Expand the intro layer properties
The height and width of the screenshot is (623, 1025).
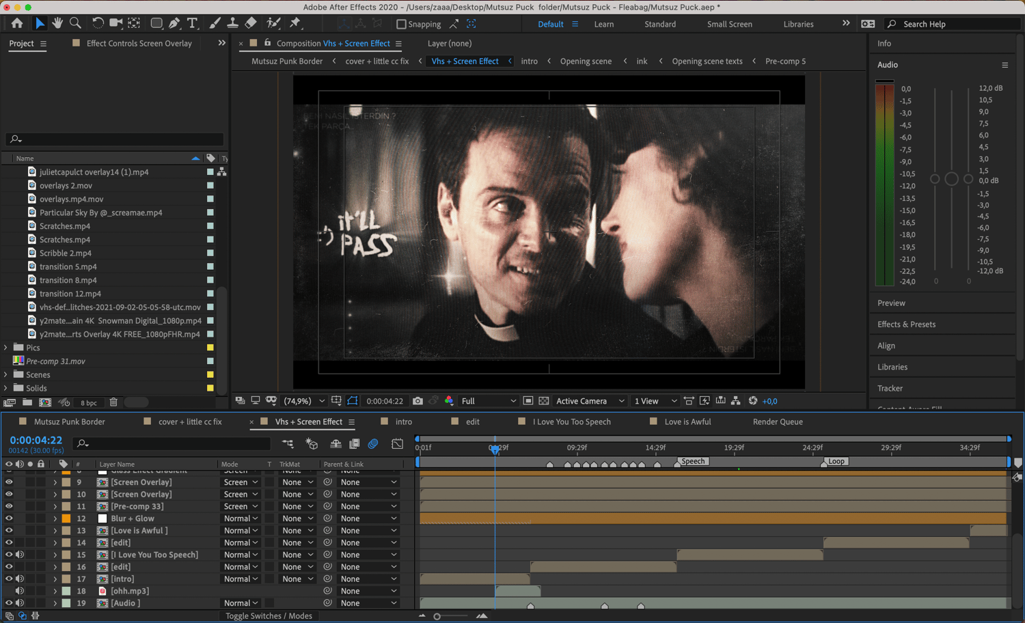[55, 579]
